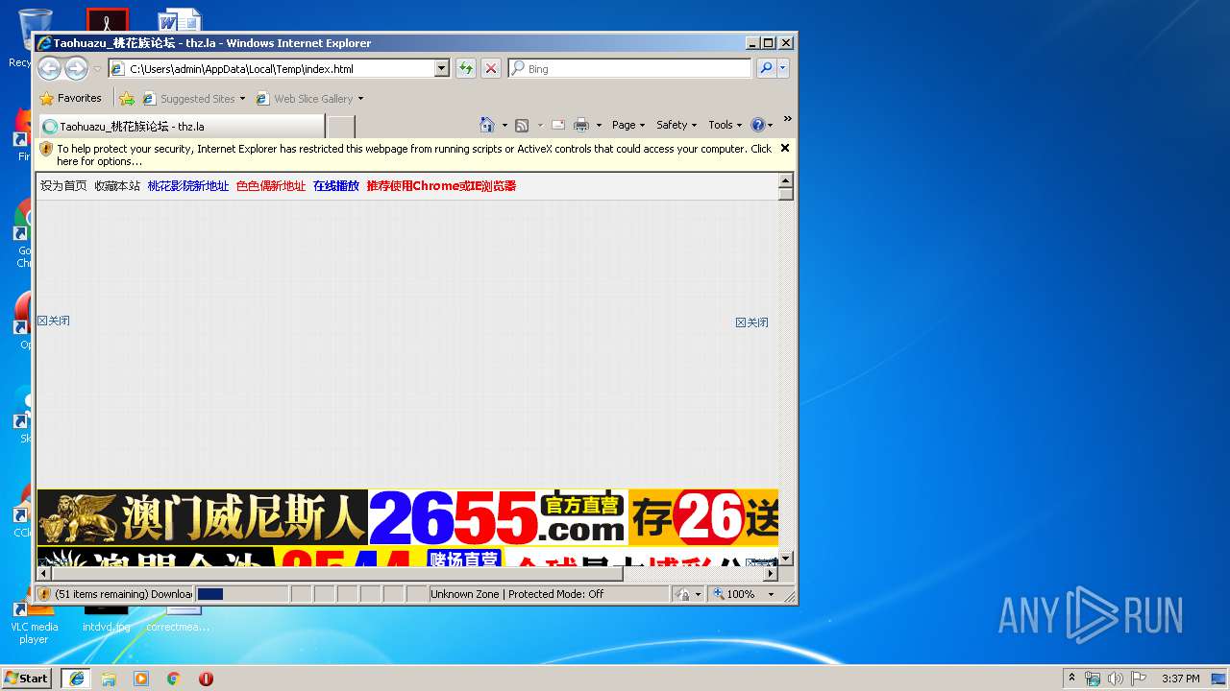Click the Home page icon

(x=487, y=125)
